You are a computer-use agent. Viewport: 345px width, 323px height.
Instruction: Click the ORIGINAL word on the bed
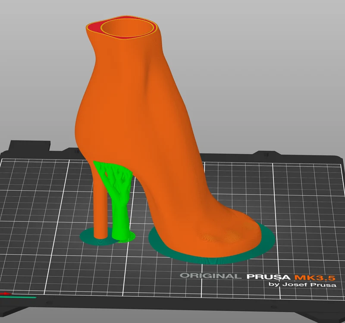pyautogui.click(x=209, y=276)
